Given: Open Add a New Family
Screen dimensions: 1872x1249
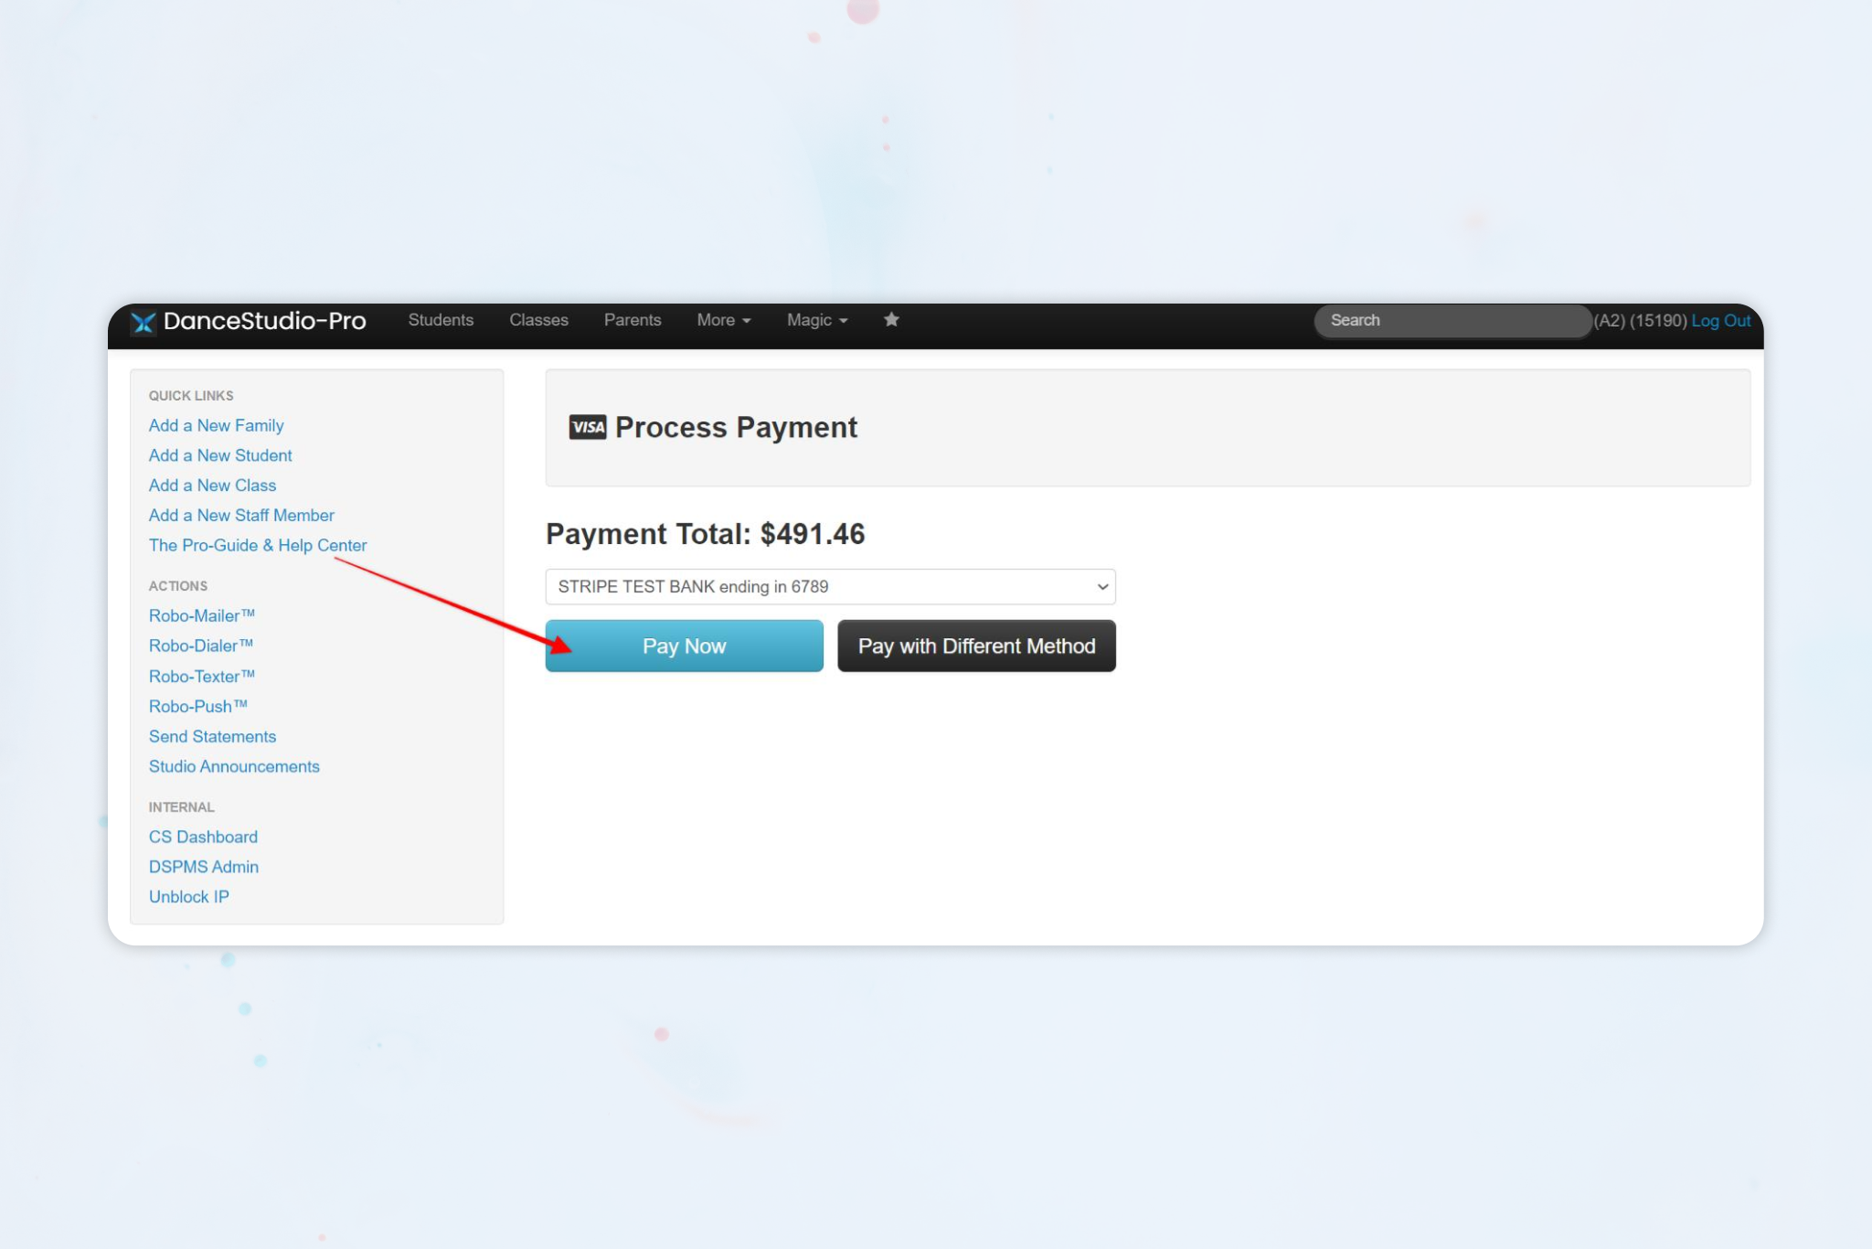Looking at the screenshot, I should point(216,425).
